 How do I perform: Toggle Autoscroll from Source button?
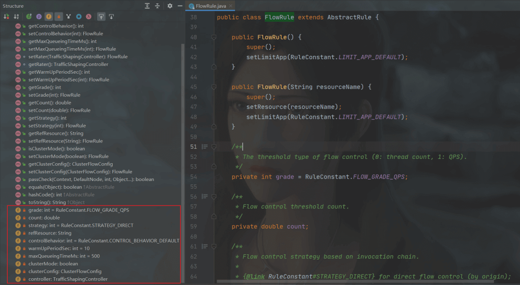(111, 16)
